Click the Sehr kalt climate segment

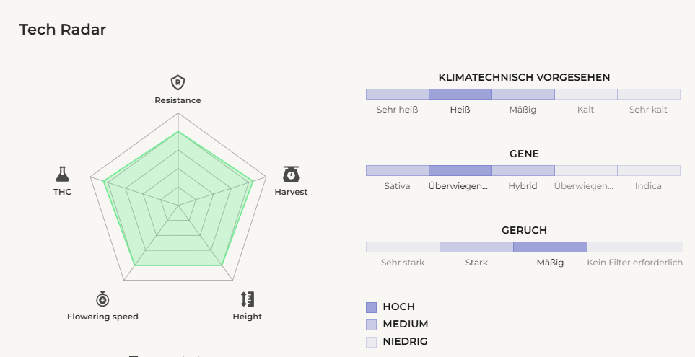[x=649, y=94]
